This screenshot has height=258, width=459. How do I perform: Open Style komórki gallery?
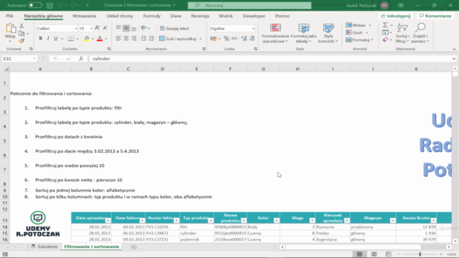(x=328, y=34)
